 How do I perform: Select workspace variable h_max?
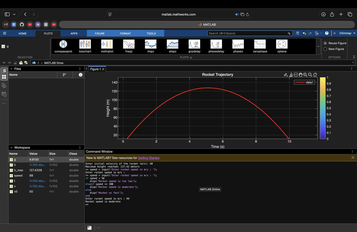click(46, 170)
